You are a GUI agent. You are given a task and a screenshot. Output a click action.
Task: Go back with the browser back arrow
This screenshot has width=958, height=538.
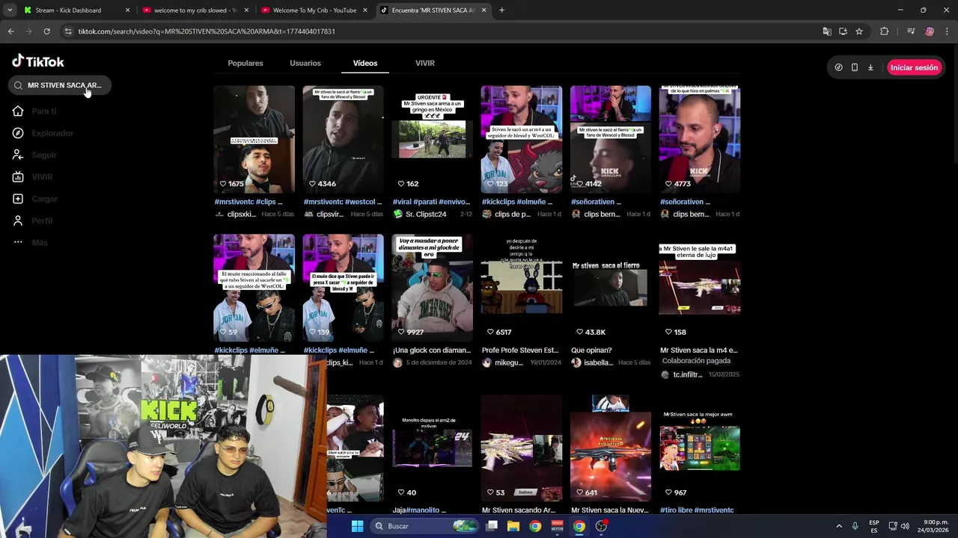(x=10, y=31)
